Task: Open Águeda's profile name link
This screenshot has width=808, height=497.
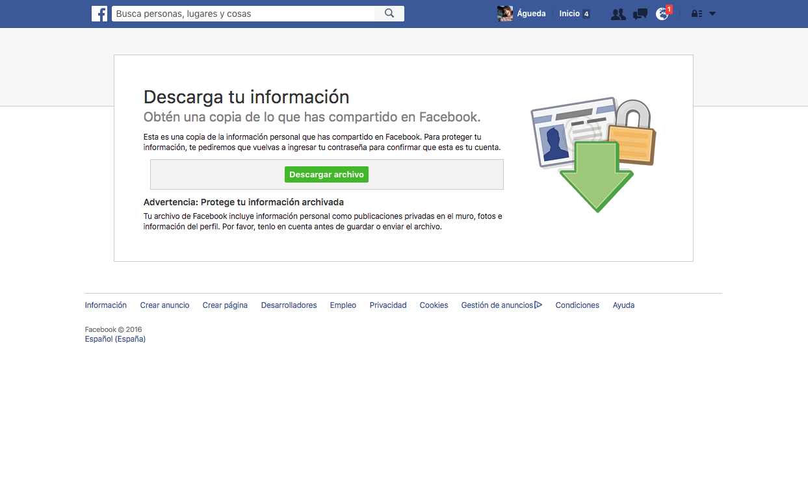Action: 531,13
